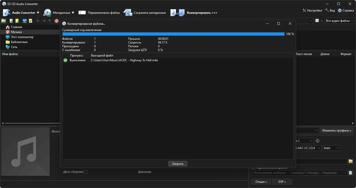Click the music note icon in the address bar
Screen dimensions: 356x188
[57, 21]
